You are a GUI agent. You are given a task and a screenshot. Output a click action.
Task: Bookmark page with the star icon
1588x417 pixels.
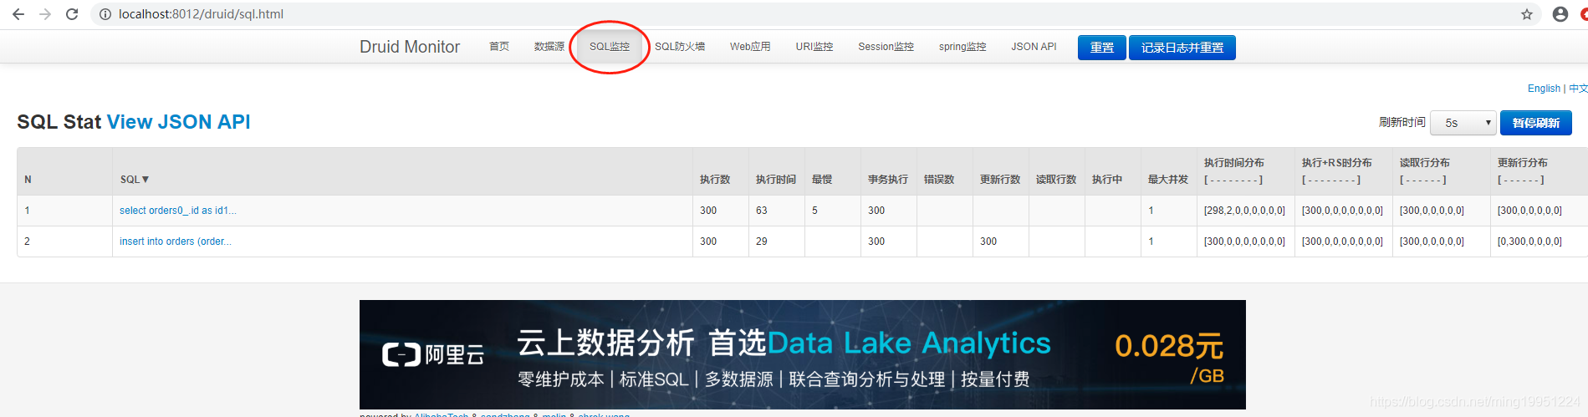[x=1526, y=14]
